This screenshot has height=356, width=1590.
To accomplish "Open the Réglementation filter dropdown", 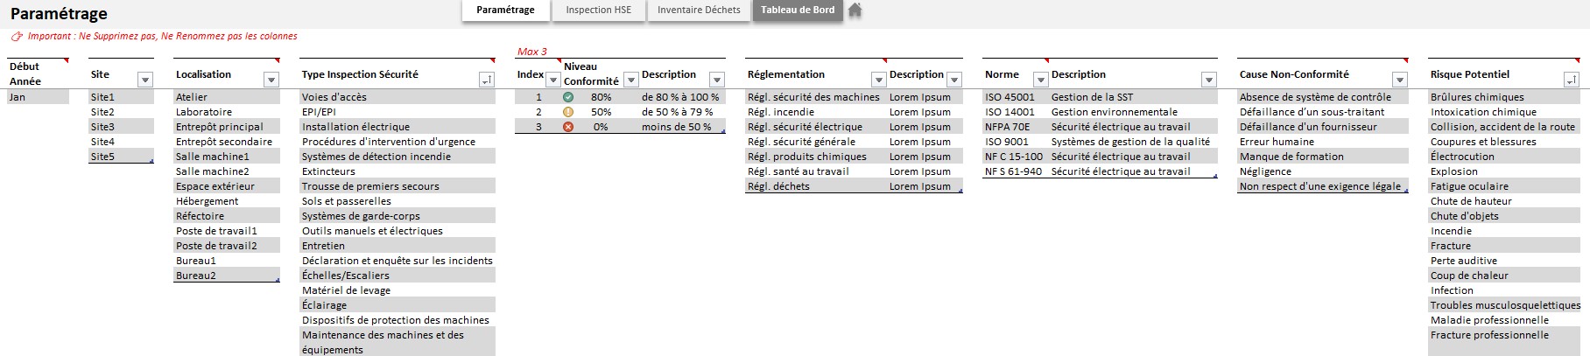I will coord(878,80).
